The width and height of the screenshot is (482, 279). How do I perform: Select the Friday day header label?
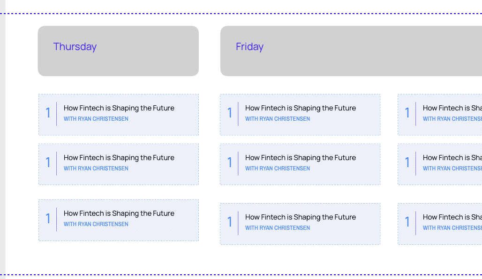pyautogui.click(x=249, y=47)
